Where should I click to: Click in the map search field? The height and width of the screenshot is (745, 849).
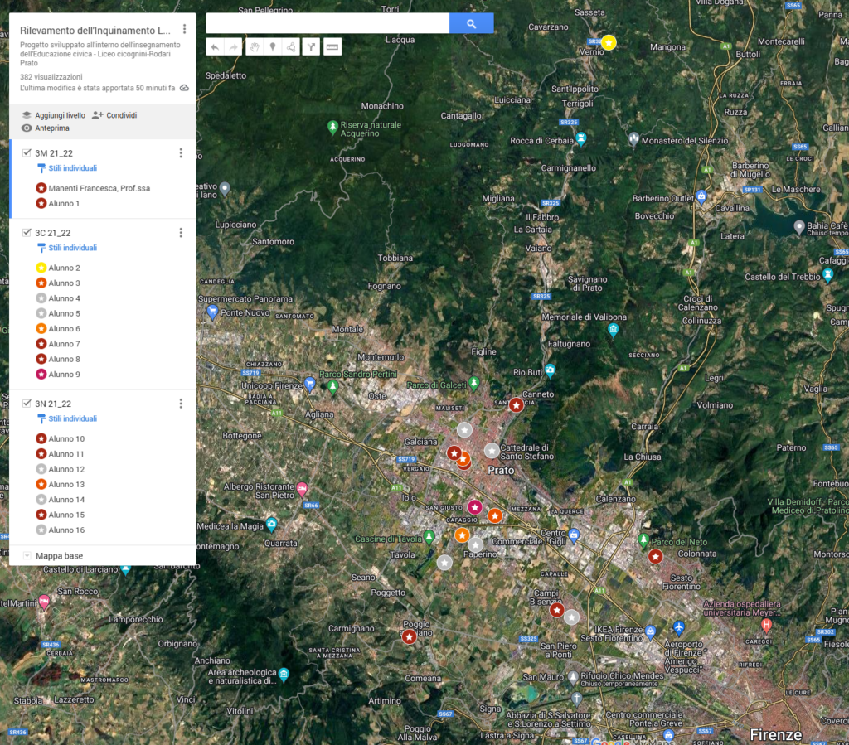pyautogui.click(x=327, y=24)
